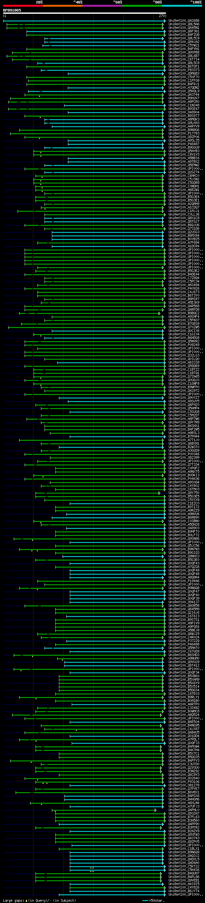Select hit UniRef100_B3MTR2
This screenshot has height=903, width=205.
184,828
